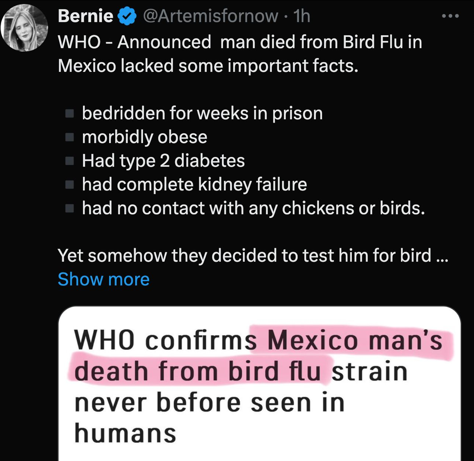Click the word 'humans' in the headline
Image resolution: width=474 pixels, height=461 pixels.
[x=125, y=433]
